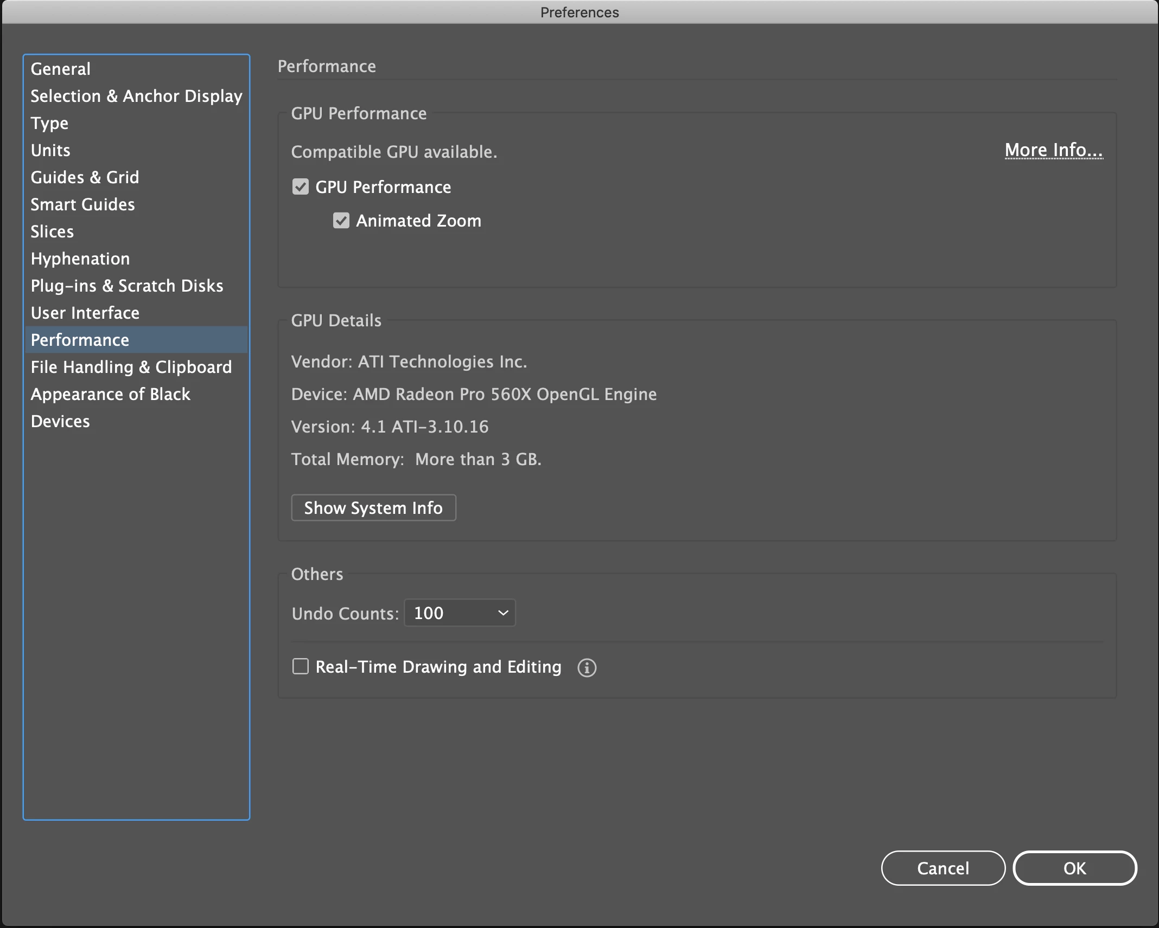Enable Real-Time Drawing and Editing

point(301,666)
